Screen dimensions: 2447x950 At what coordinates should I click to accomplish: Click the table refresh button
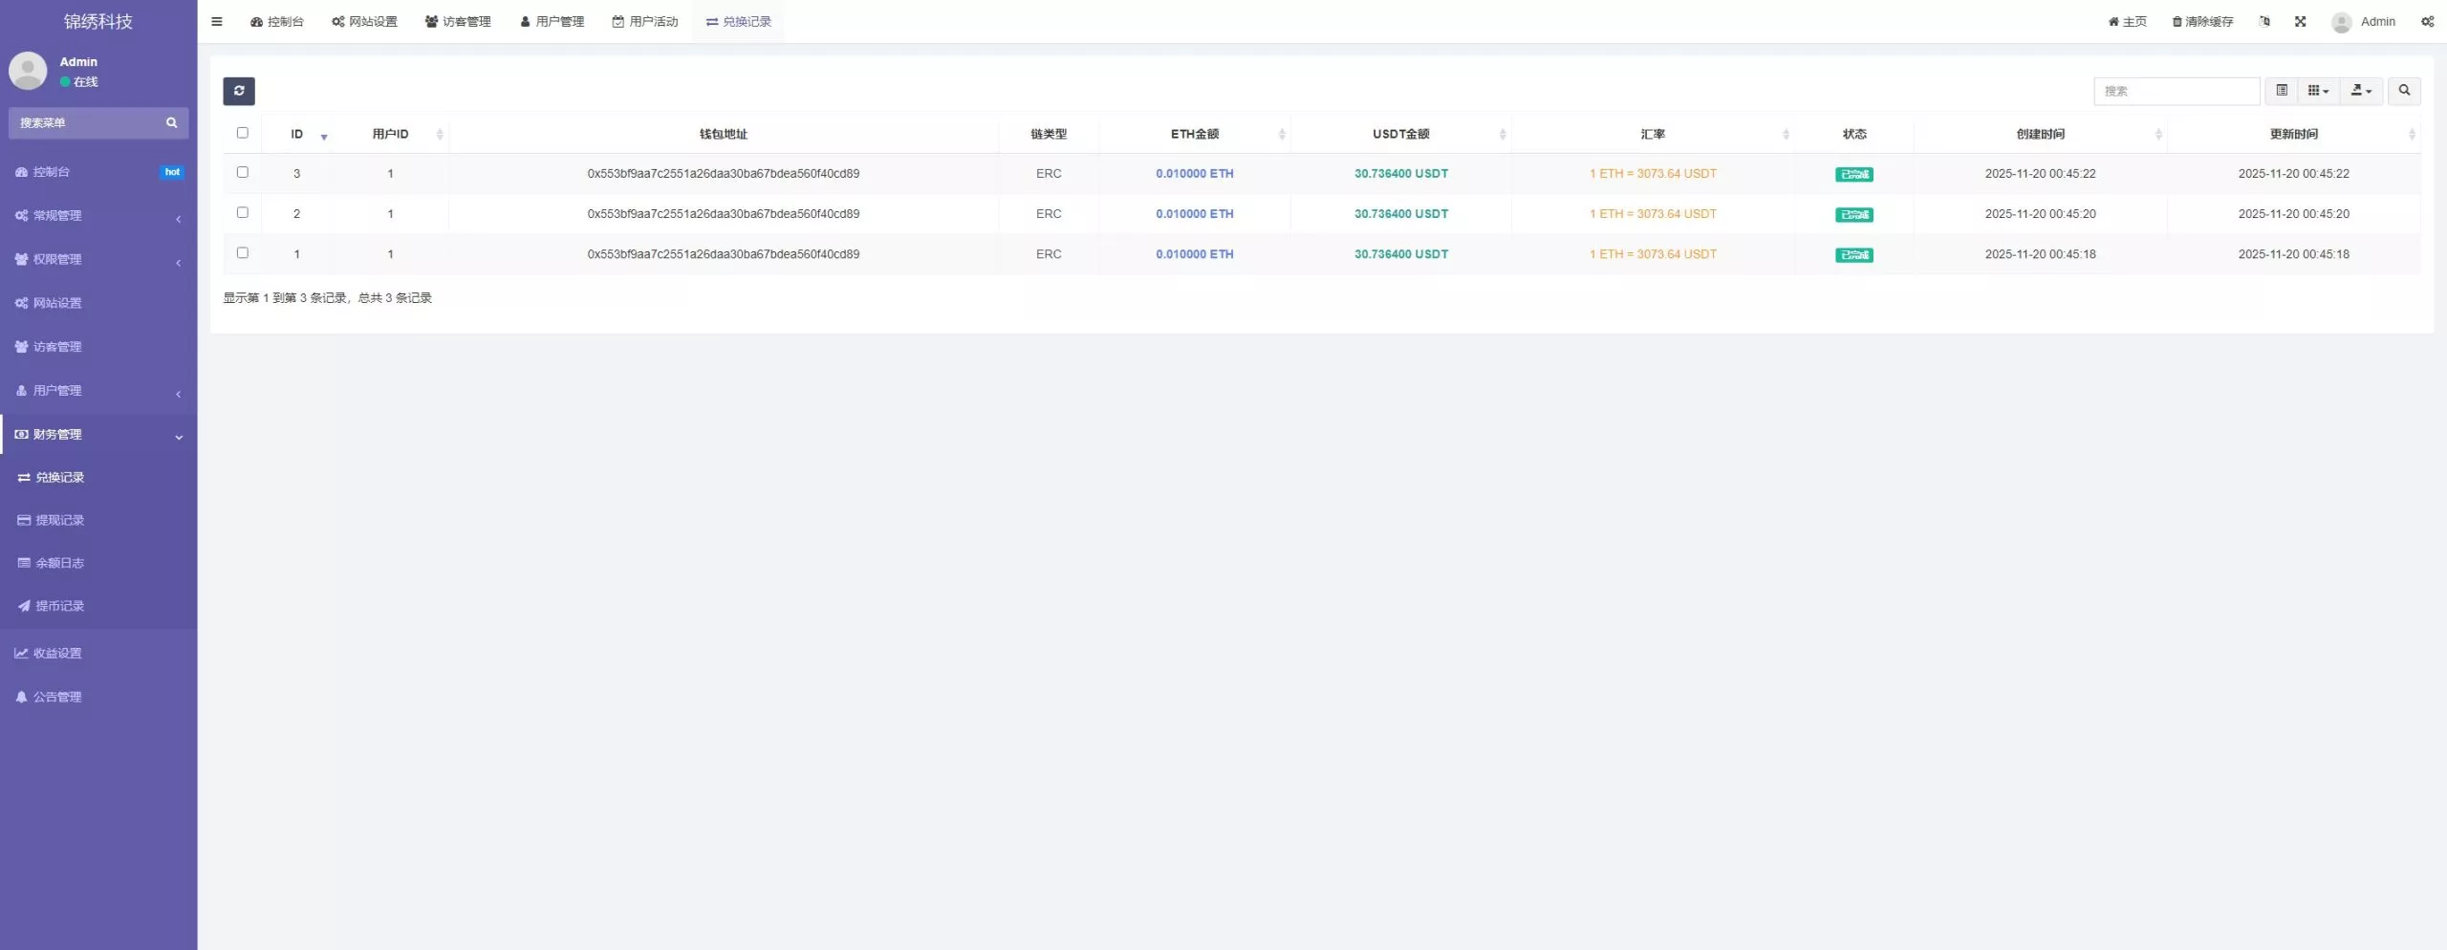tap(239, 91)
